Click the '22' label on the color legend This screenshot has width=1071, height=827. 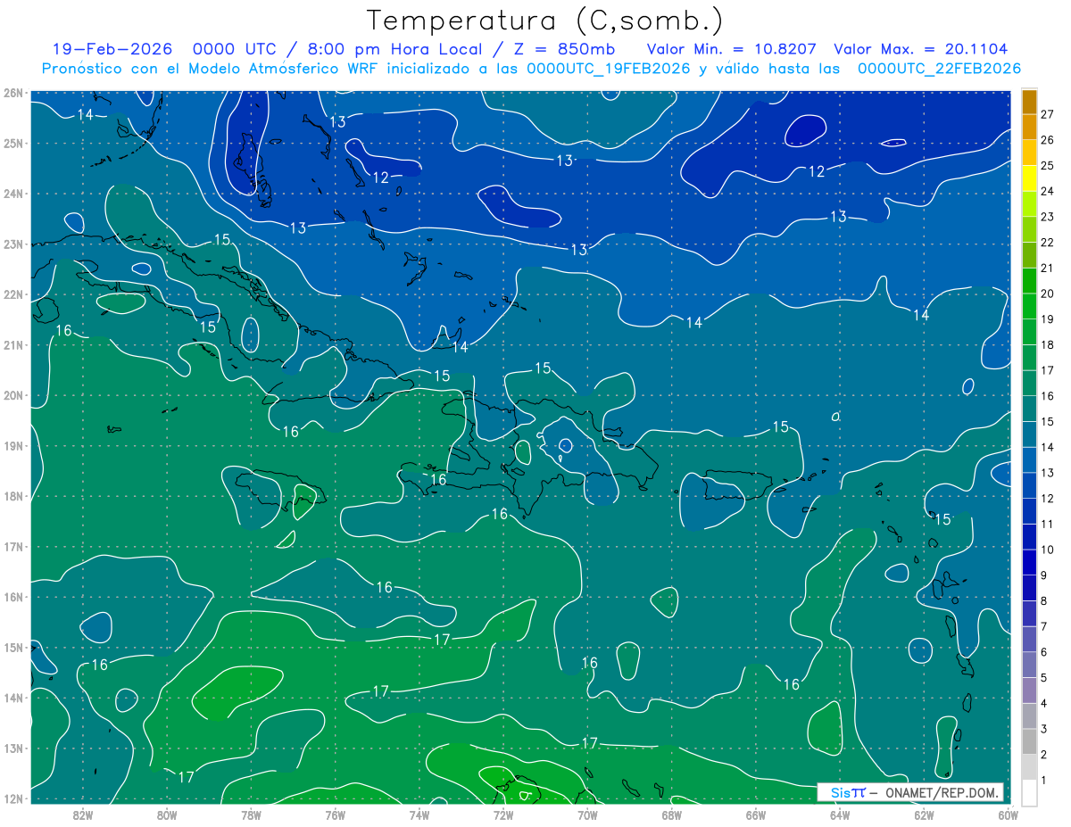coord(1047,243)
